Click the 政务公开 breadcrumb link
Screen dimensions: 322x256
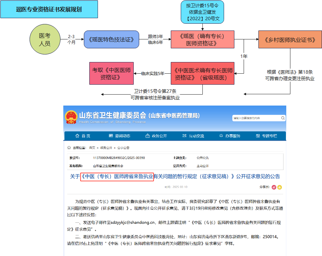click(x=106, y=148)
